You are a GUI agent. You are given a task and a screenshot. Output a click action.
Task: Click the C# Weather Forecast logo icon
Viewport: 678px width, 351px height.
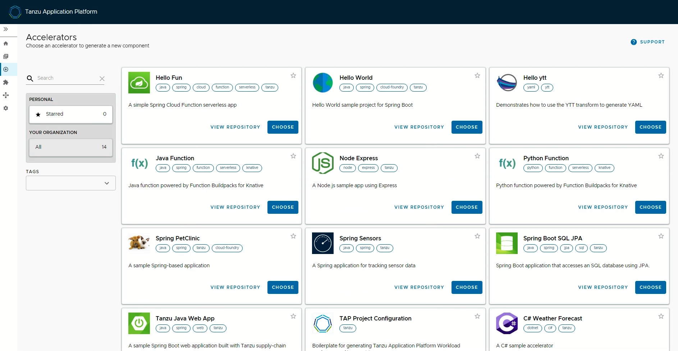click(507, 323)
